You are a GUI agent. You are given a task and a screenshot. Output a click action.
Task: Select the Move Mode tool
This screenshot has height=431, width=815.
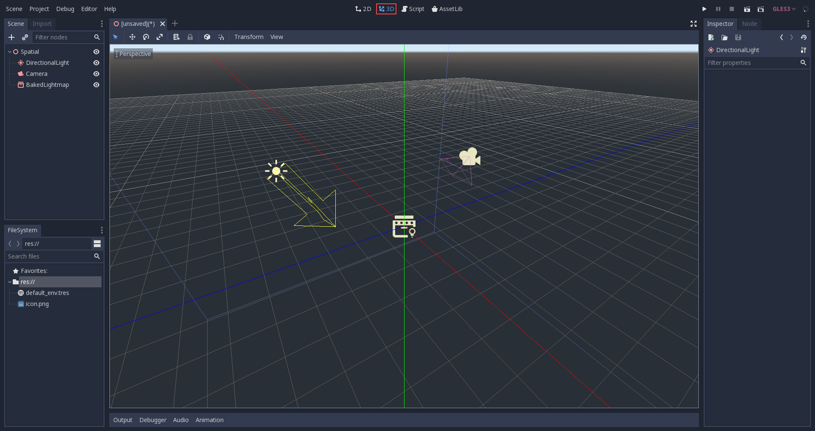pyautogui.click(x=132, y=37)
